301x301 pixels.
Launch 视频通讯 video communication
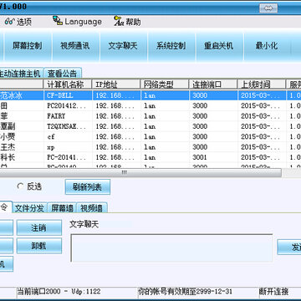(75, 46)
